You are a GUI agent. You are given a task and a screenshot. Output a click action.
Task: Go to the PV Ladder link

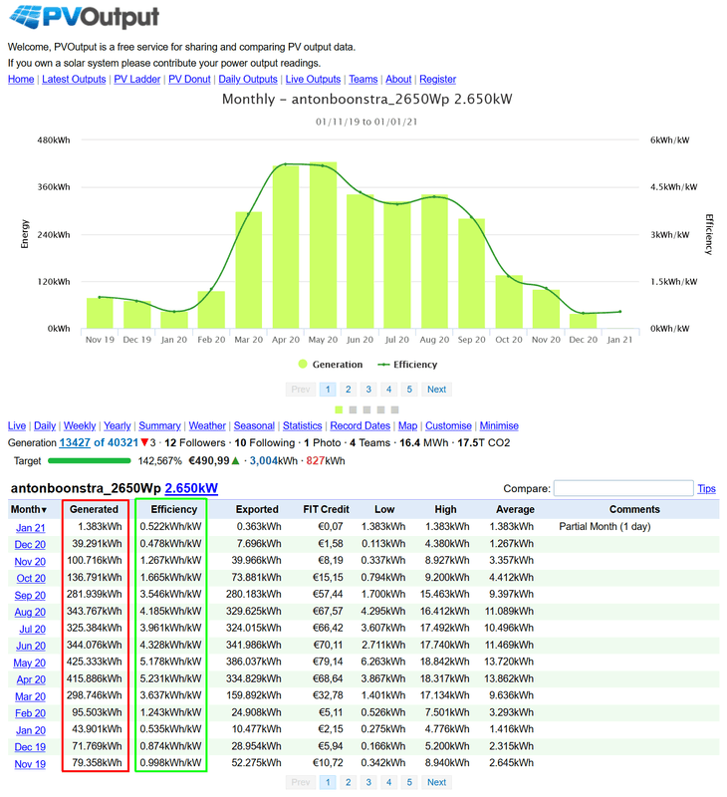click(x=137, y=80)
